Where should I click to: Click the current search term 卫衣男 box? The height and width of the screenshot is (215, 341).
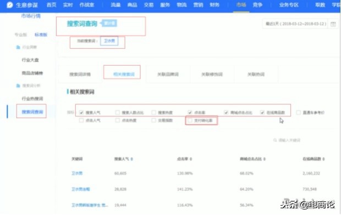point(109,41)
